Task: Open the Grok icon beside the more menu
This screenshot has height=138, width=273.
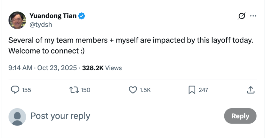Action: tap(241, 16)
